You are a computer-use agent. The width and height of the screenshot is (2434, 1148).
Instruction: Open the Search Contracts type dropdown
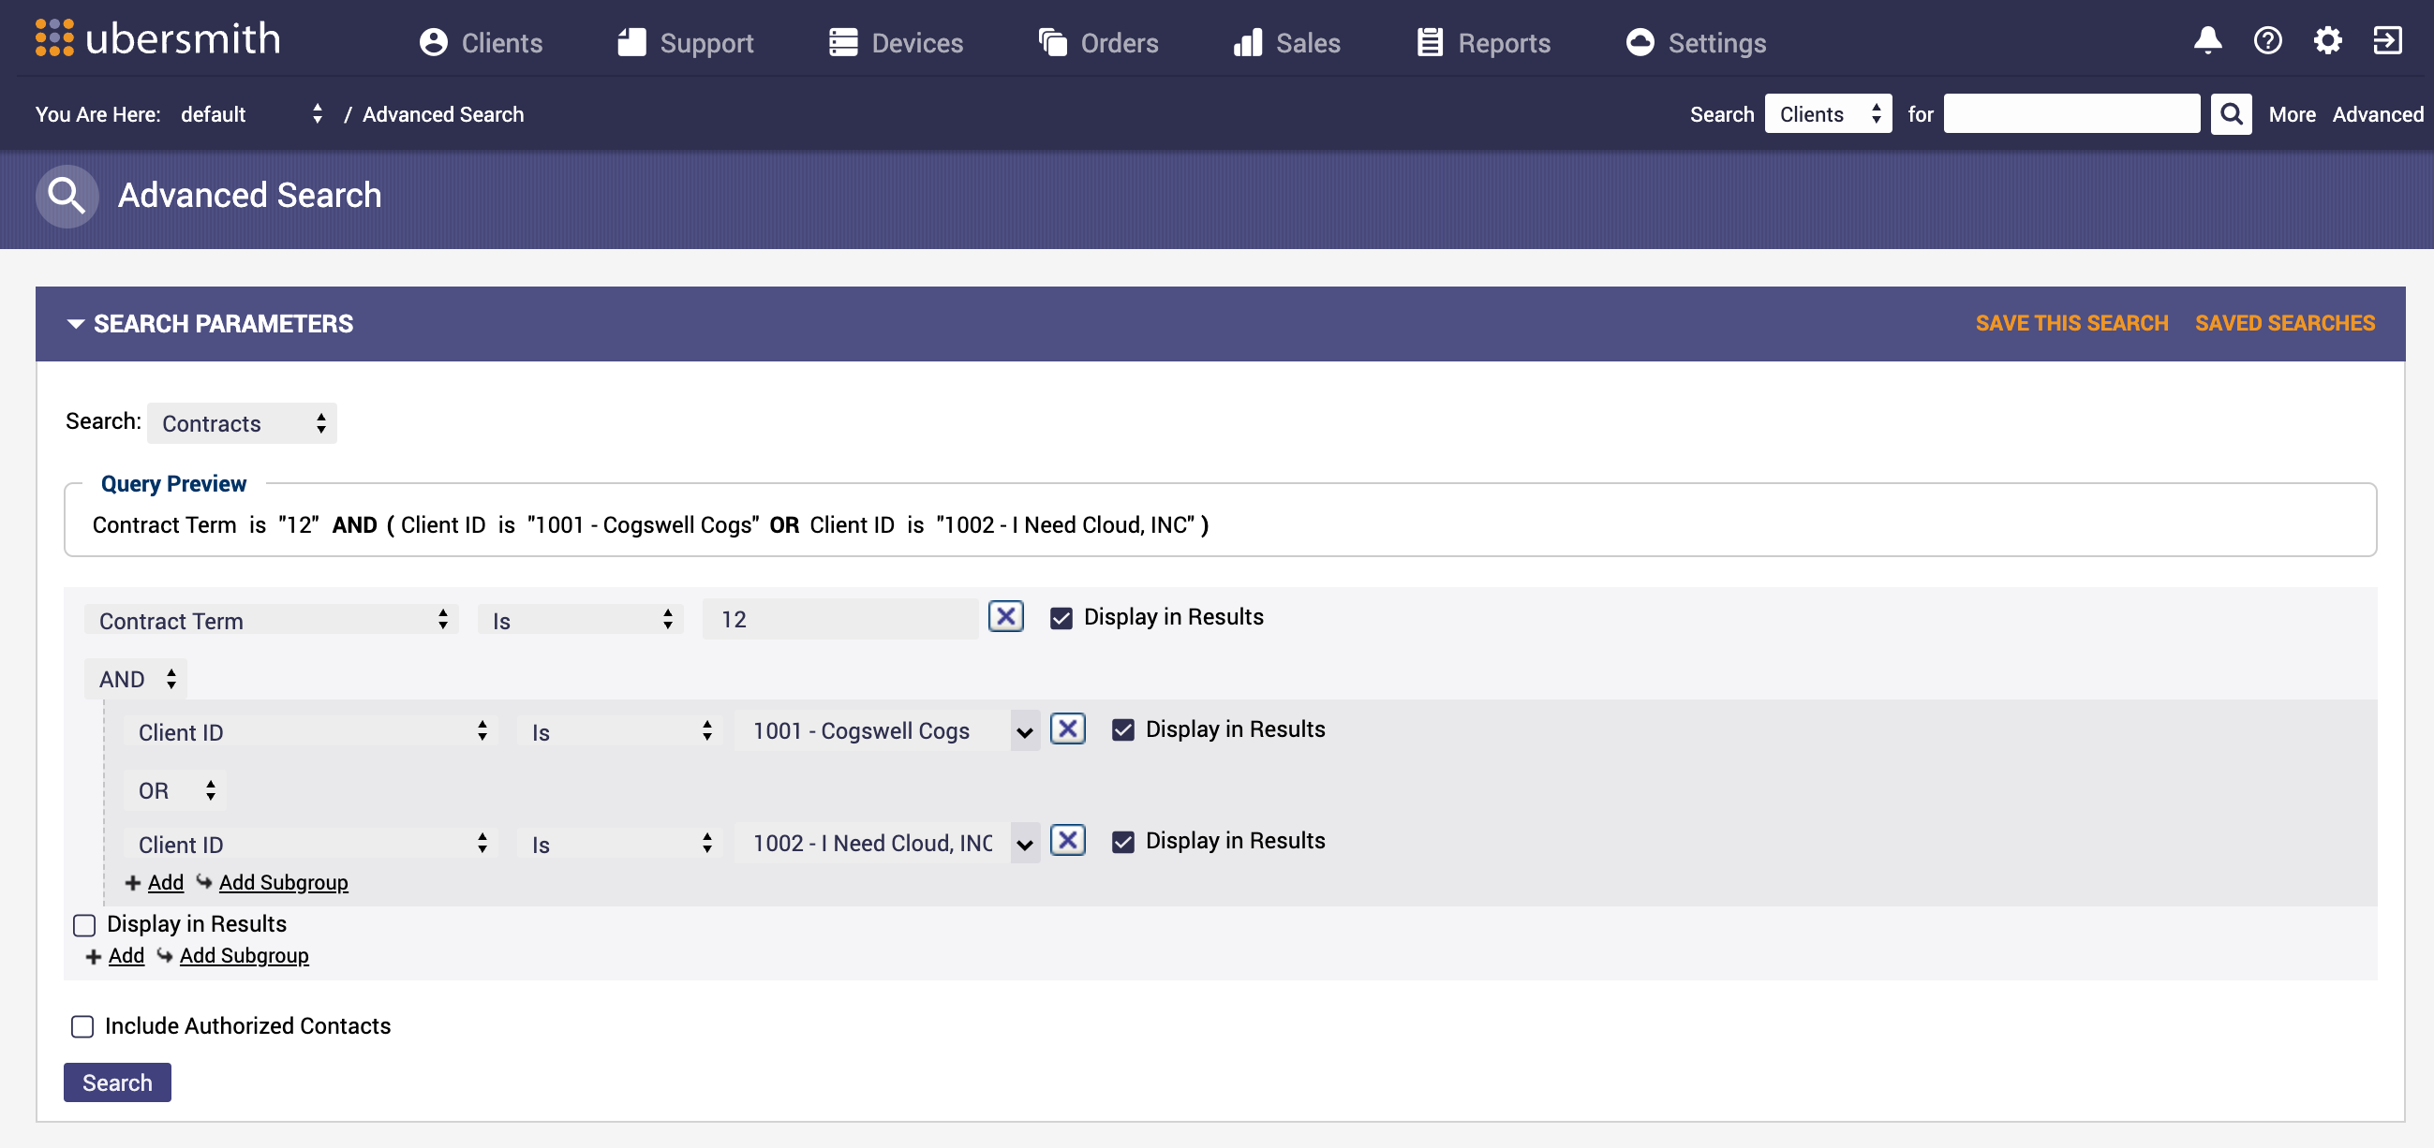coord(242,423)
